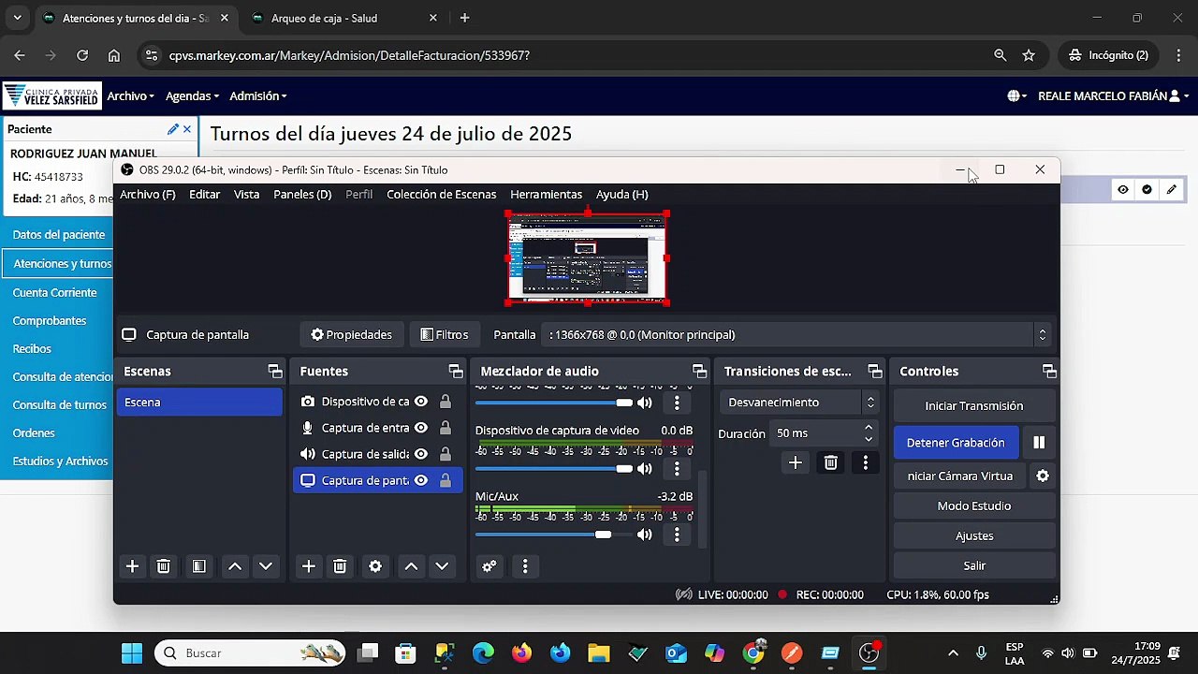The width and height of the screenshot is (1198, 674).
Task: Open OBS Ajustes button
Action: pyautogui.click(x=974, y=535)
